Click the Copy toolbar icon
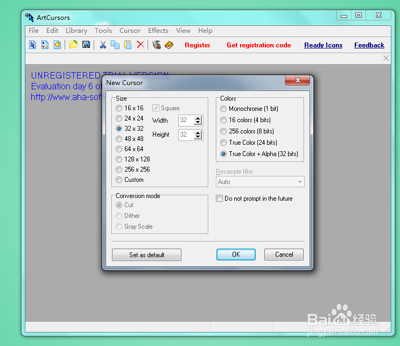 [x=115, y=45]
